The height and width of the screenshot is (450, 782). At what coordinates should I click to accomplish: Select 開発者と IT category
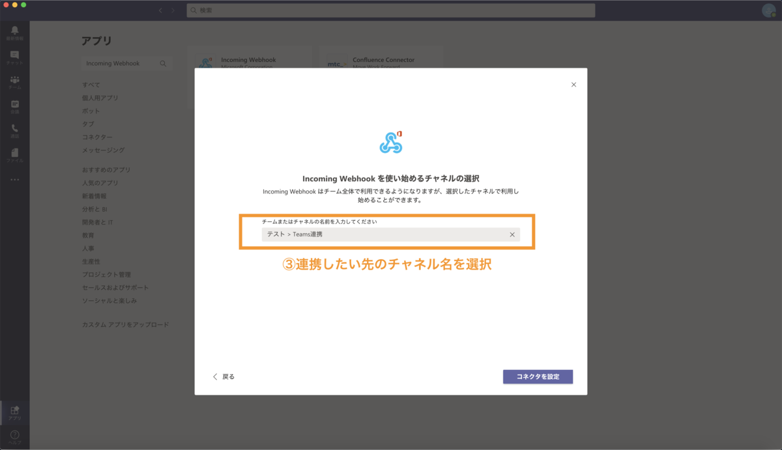(98, 222)
